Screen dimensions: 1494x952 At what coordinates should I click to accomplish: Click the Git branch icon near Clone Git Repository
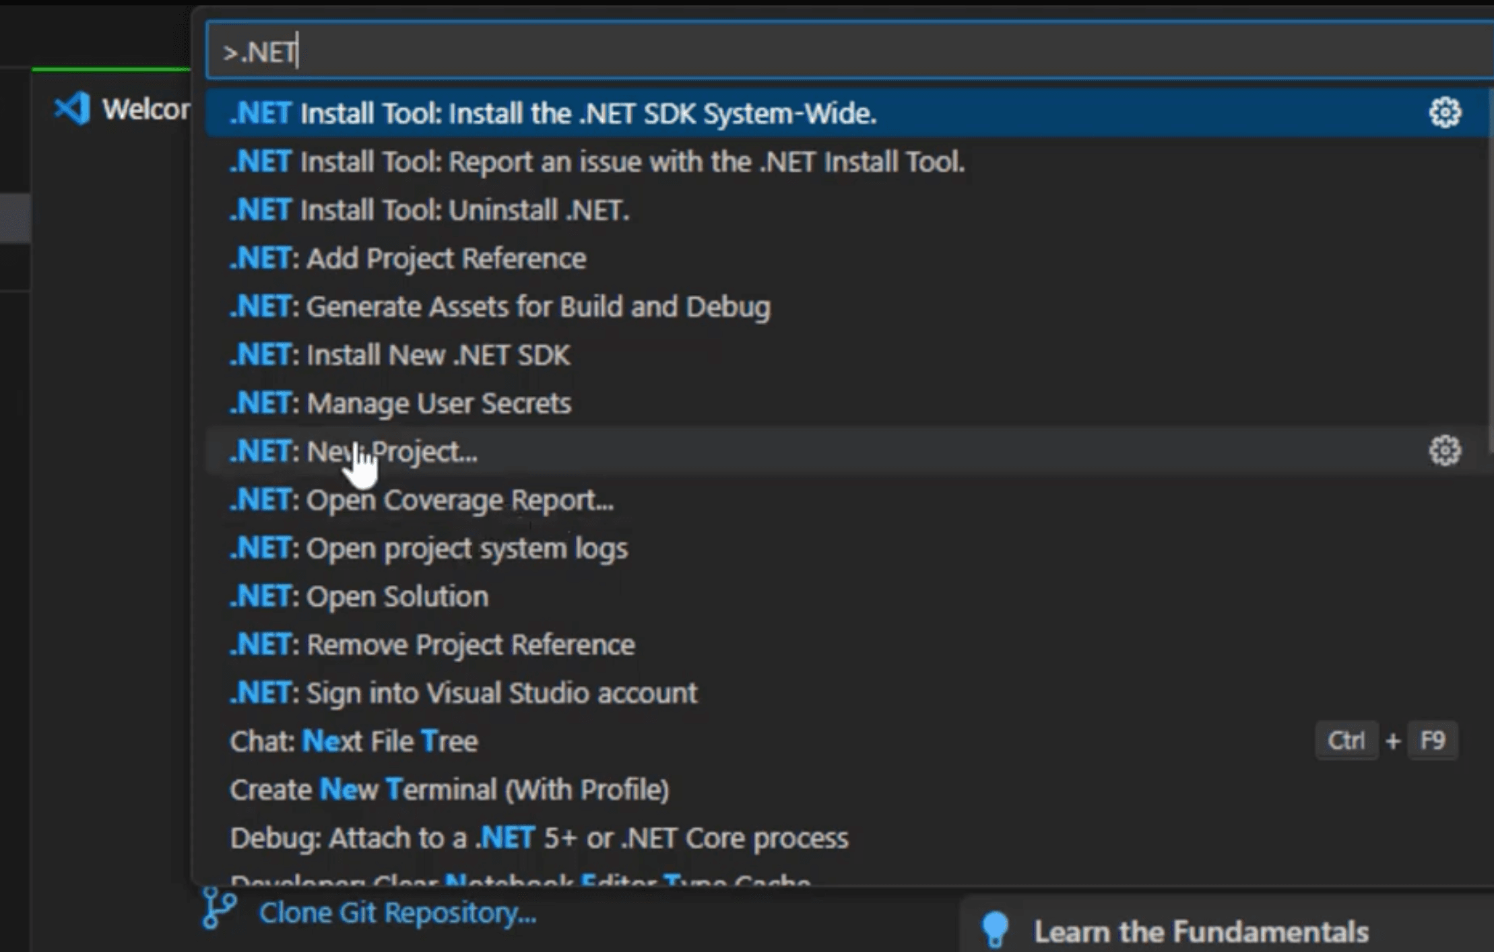(x=219, y=910)
